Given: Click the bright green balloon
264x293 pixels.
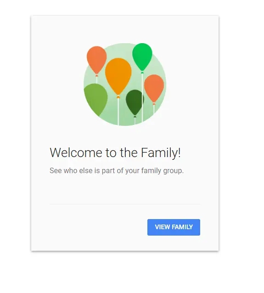Looking at the screenshot, I should tap(142, 56).
